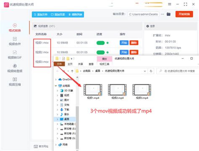Click 桌面 in the address breadcrumb
Viewport: 199px width, 151px height.
coord(97,71)
